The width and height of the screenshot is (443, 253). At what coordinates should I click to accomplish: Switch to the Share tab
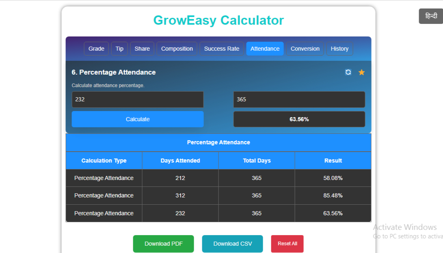(142, 49)
